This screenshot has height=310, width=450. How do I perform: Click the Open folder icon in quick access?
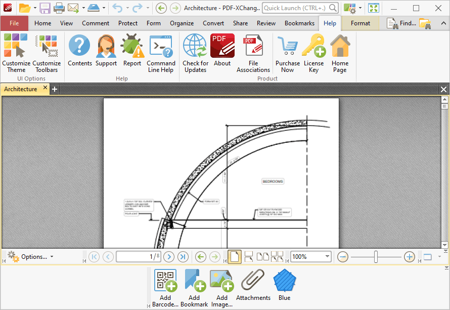point(25,8)
